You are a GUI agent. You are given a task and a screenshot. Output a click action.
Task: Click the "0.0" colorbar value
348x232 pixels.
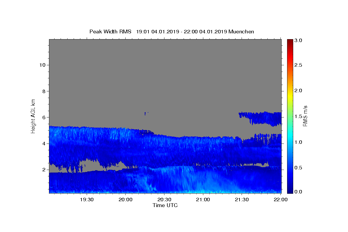click(299, 192)
